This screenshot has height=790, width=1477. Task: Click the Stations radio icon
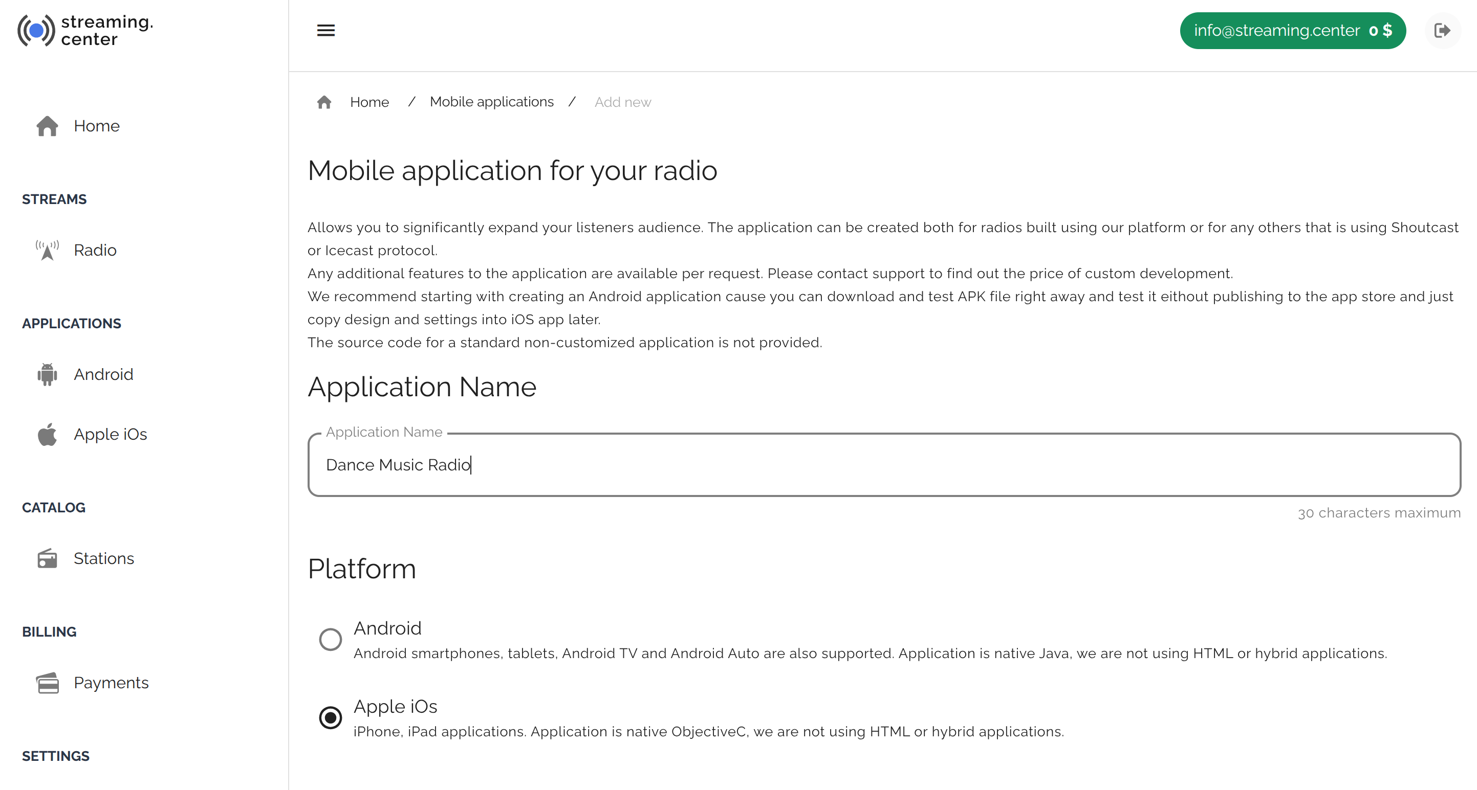[x=47, y=558]
